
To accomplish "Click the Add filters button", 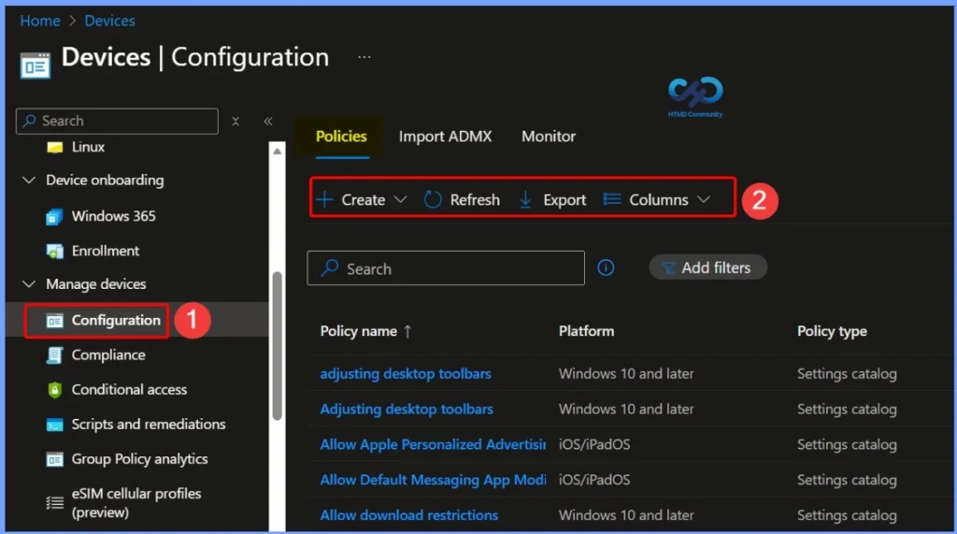I will coord(708,267).
